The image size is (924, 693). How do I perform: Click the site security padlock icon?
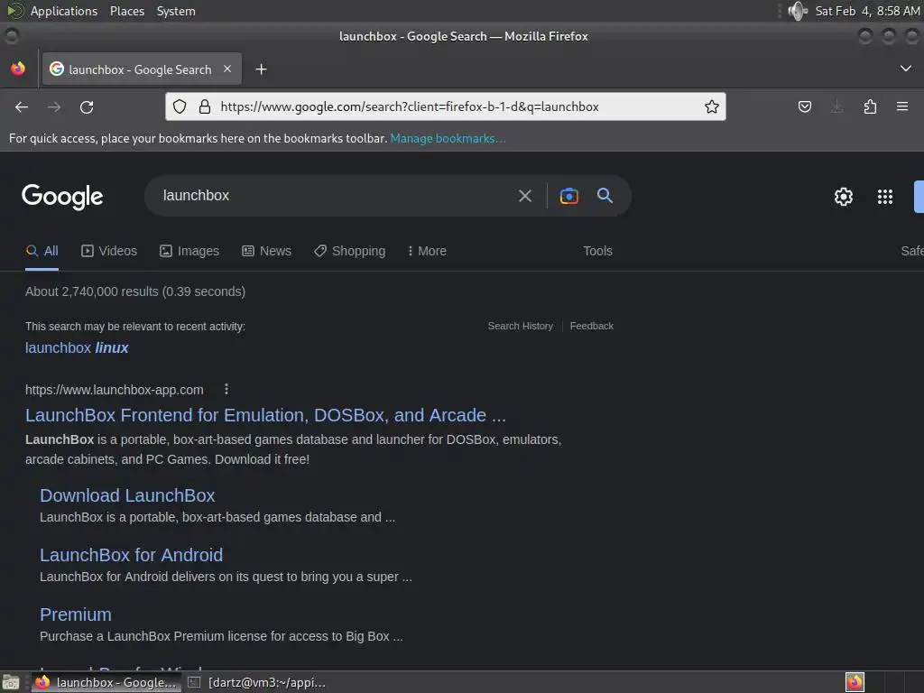[x=205, y=106]
